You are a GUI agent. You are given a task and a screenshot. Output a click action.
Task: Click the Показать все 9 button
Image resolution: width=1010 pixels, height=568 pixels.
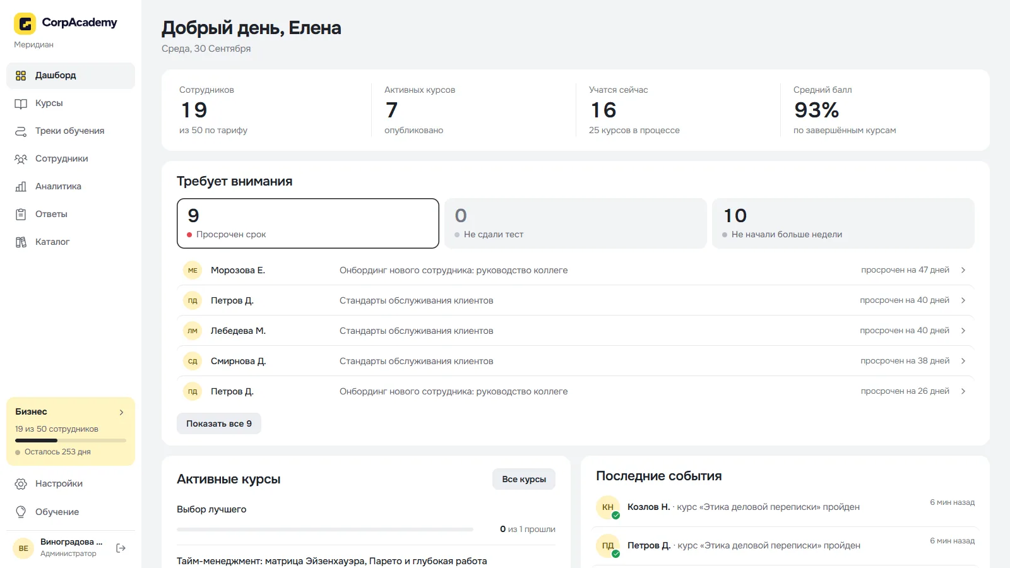click(x=219, y=423)
